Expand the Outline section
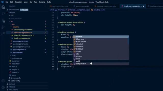The image size is (163, 91). 12,84
